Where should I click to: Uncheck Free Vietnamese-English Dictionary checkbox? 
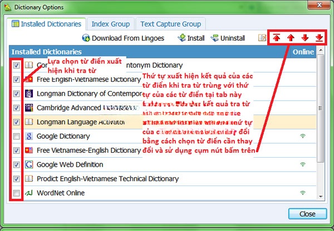point(16,150)
